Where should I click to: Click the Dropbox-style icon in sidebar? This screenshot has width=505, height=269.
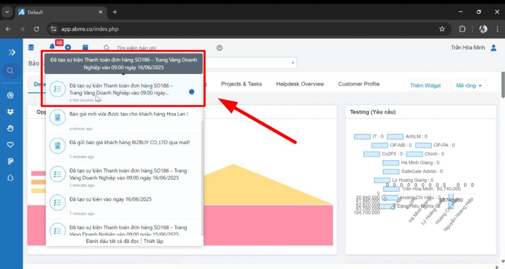coord(10,112)
